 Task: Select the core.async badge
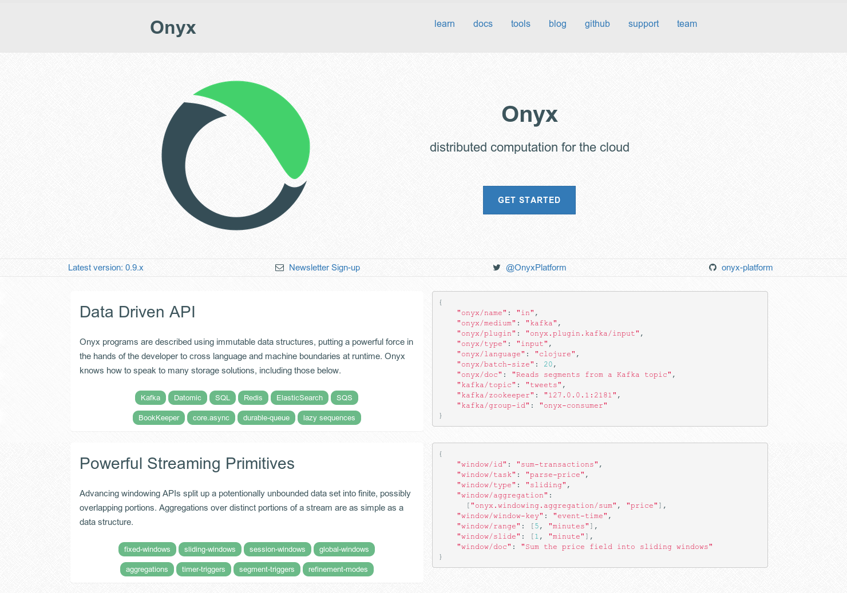[x=211, y=417]
